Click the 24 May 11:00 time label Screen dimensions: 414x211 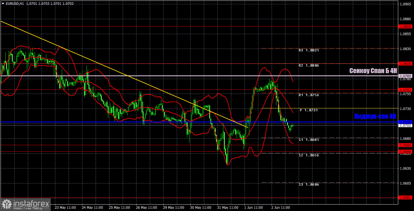point(93,208)
